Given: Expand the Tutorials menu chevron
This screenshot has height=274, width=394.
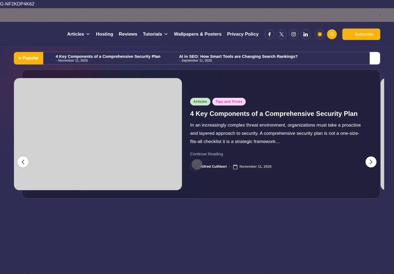Looking at the screenshot, I should (166, 34).
